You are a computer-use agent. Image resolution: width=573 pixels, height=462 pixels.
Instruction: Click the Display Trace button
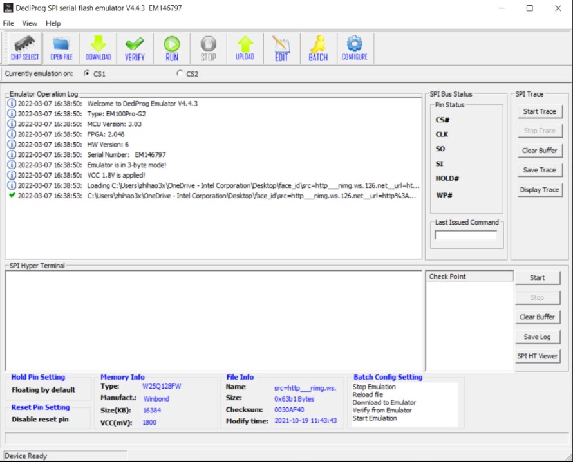click(540, 190)
